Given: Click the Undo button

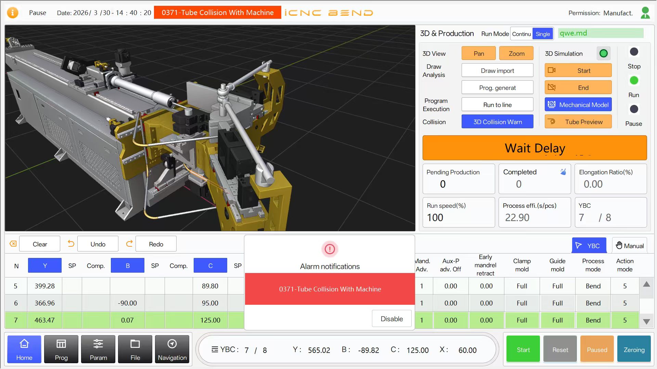Looking at the screenshot, I should 98,244.
